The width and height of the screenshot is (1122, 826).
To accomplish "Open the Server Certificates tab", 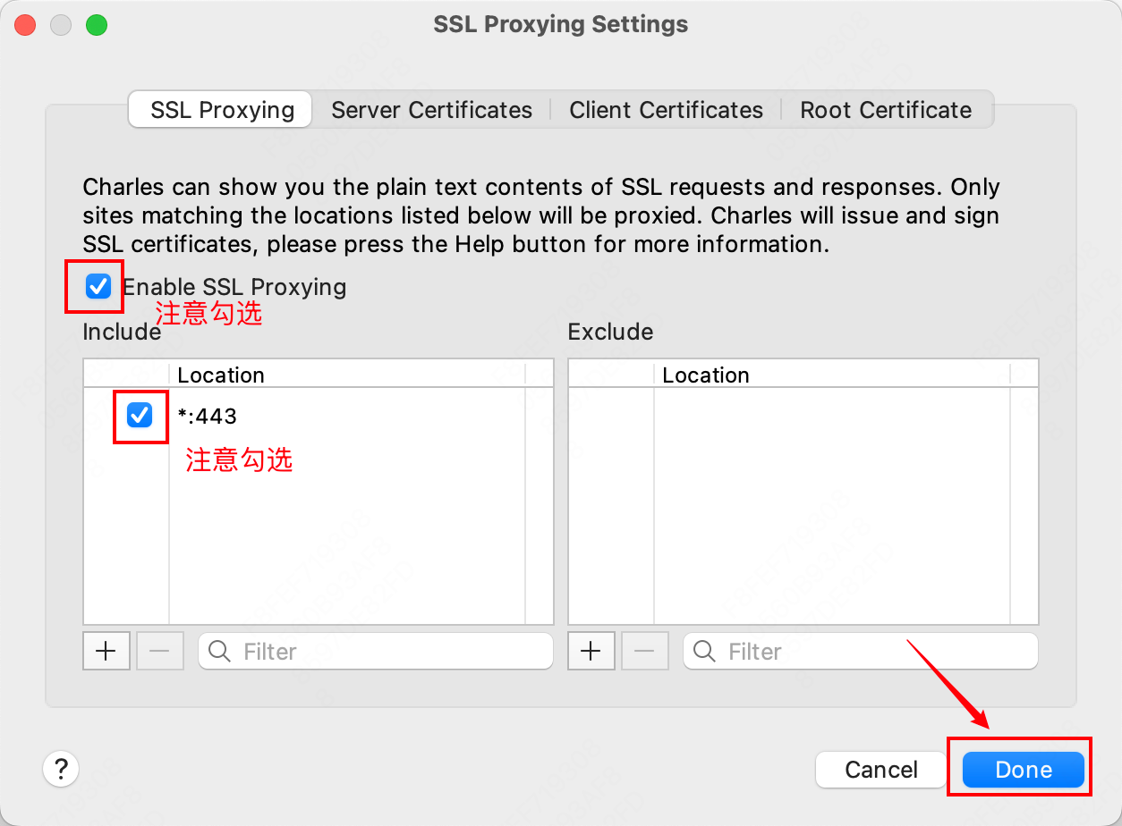I will (431, 110).
